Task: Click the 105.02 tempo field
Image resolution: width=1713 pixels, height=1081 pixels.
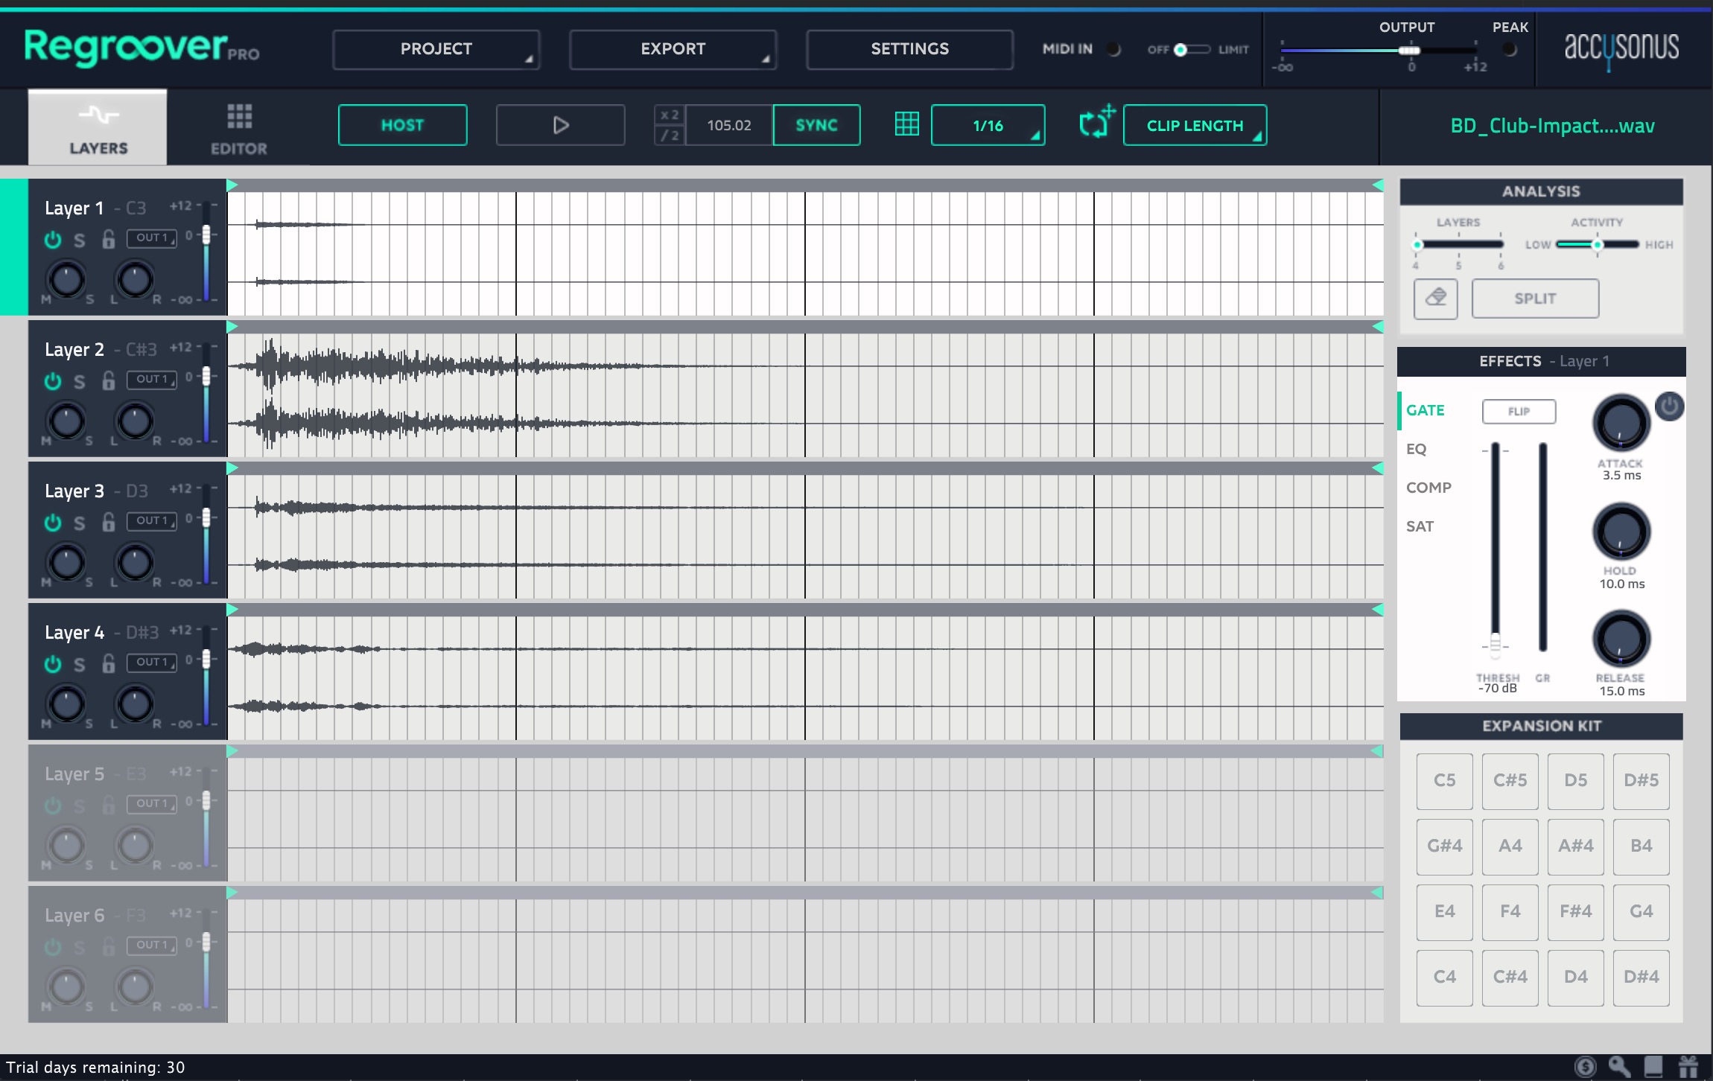Action: (729, 125)
